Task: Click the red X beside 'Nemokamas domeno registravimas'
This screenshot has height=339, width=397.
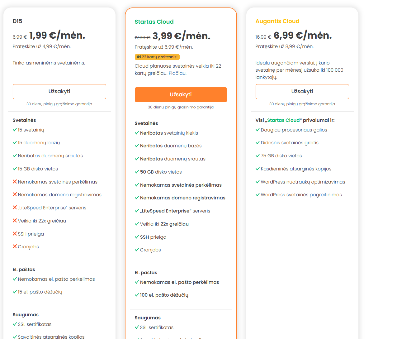Action: [14, 194]
